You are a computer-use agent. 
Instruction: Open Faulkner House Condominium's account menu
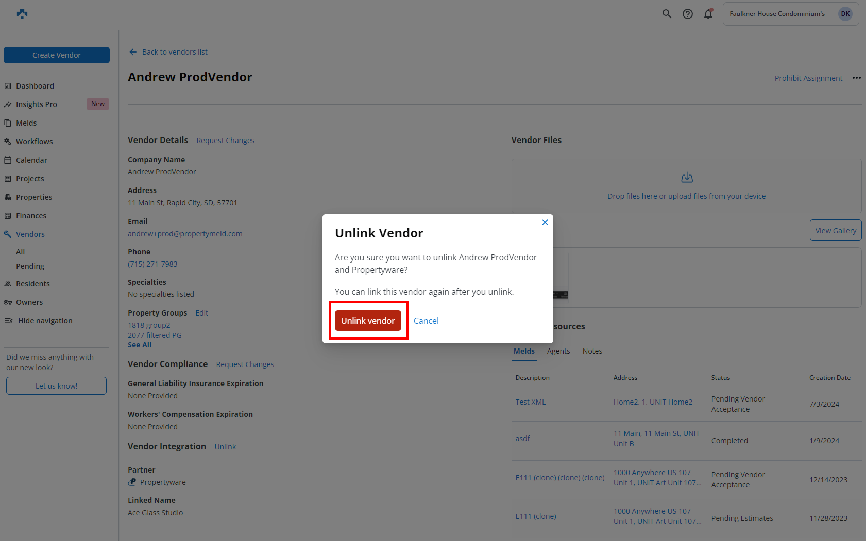(777, 14)
